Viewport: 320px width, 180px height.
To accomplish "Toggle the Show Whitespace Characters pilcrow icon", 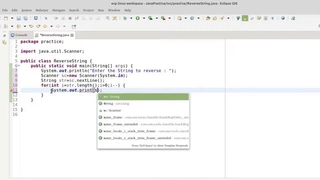I will coord(272,18).
